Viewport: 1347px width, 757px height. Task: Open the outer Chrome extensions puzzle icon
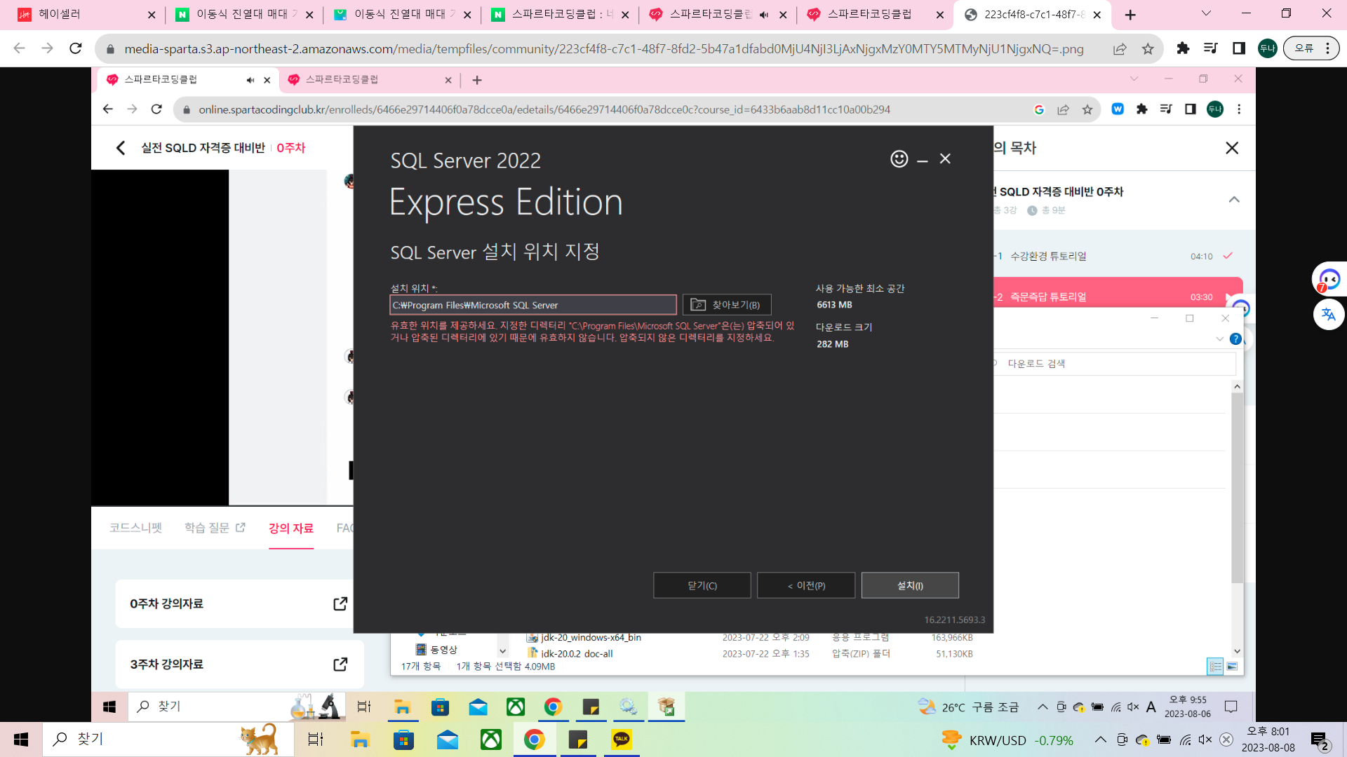point(1183,48)
